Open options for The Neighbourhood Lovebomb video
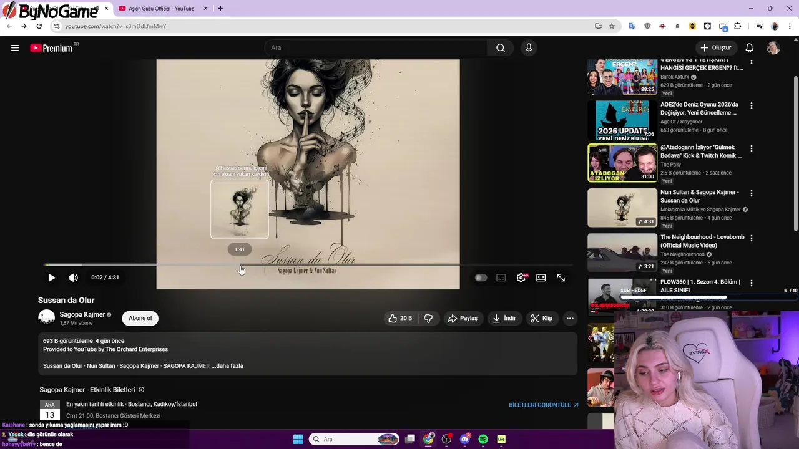799x449 pixels. click(751, 238)
